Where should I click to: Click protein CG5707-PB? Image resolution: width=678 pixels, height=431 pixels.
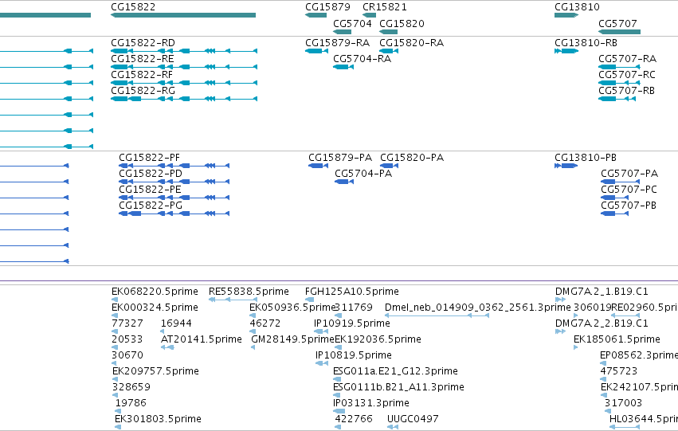point(614,214)
